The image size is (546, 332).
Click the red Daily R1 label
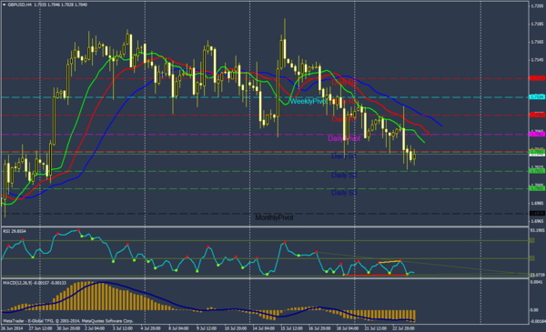tap(344, 119)
